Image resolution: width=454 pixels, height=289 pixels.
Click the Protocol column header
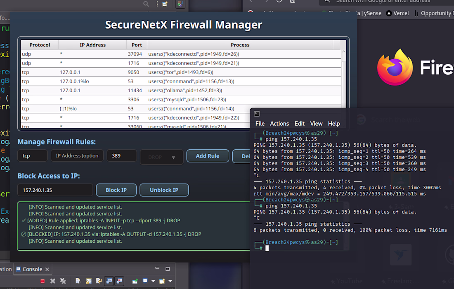[40, 45]
